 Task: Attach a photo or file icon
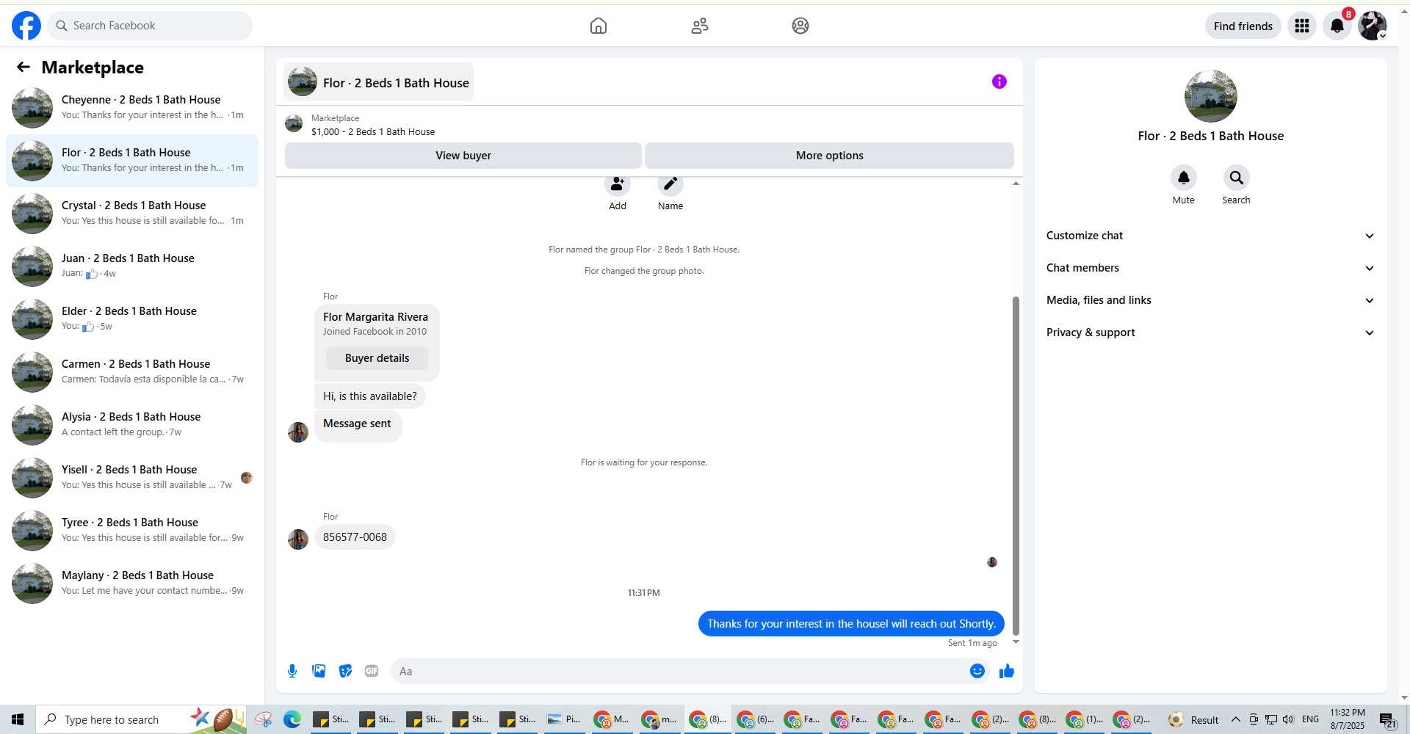click(319, 671)
